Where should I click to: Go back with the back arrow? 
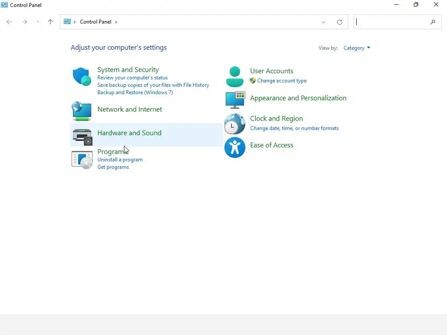[9, 22]
